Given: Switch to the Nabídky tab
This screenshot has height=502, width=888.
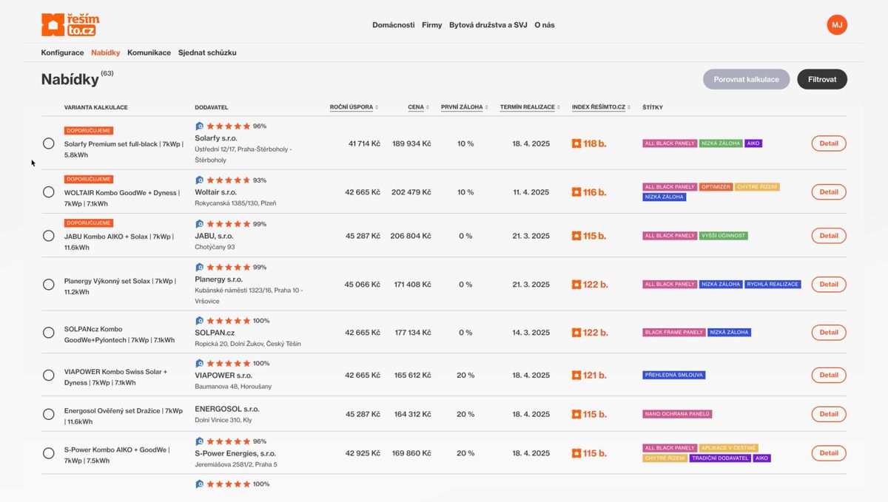Looking at the screenshot, I should point(106,52).
